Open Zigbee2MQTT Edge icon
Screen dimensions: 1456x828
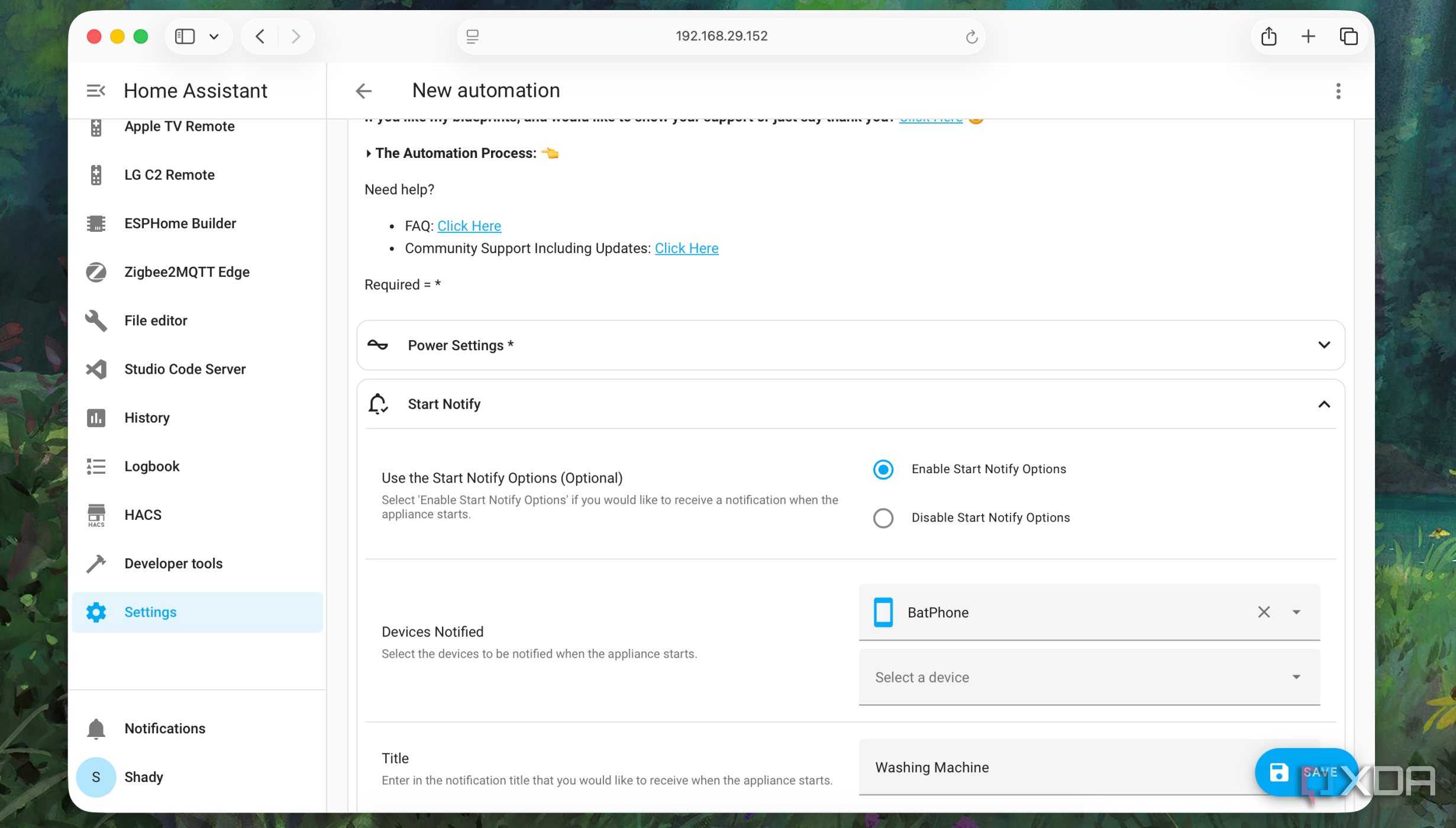click(x=96, y=272)
